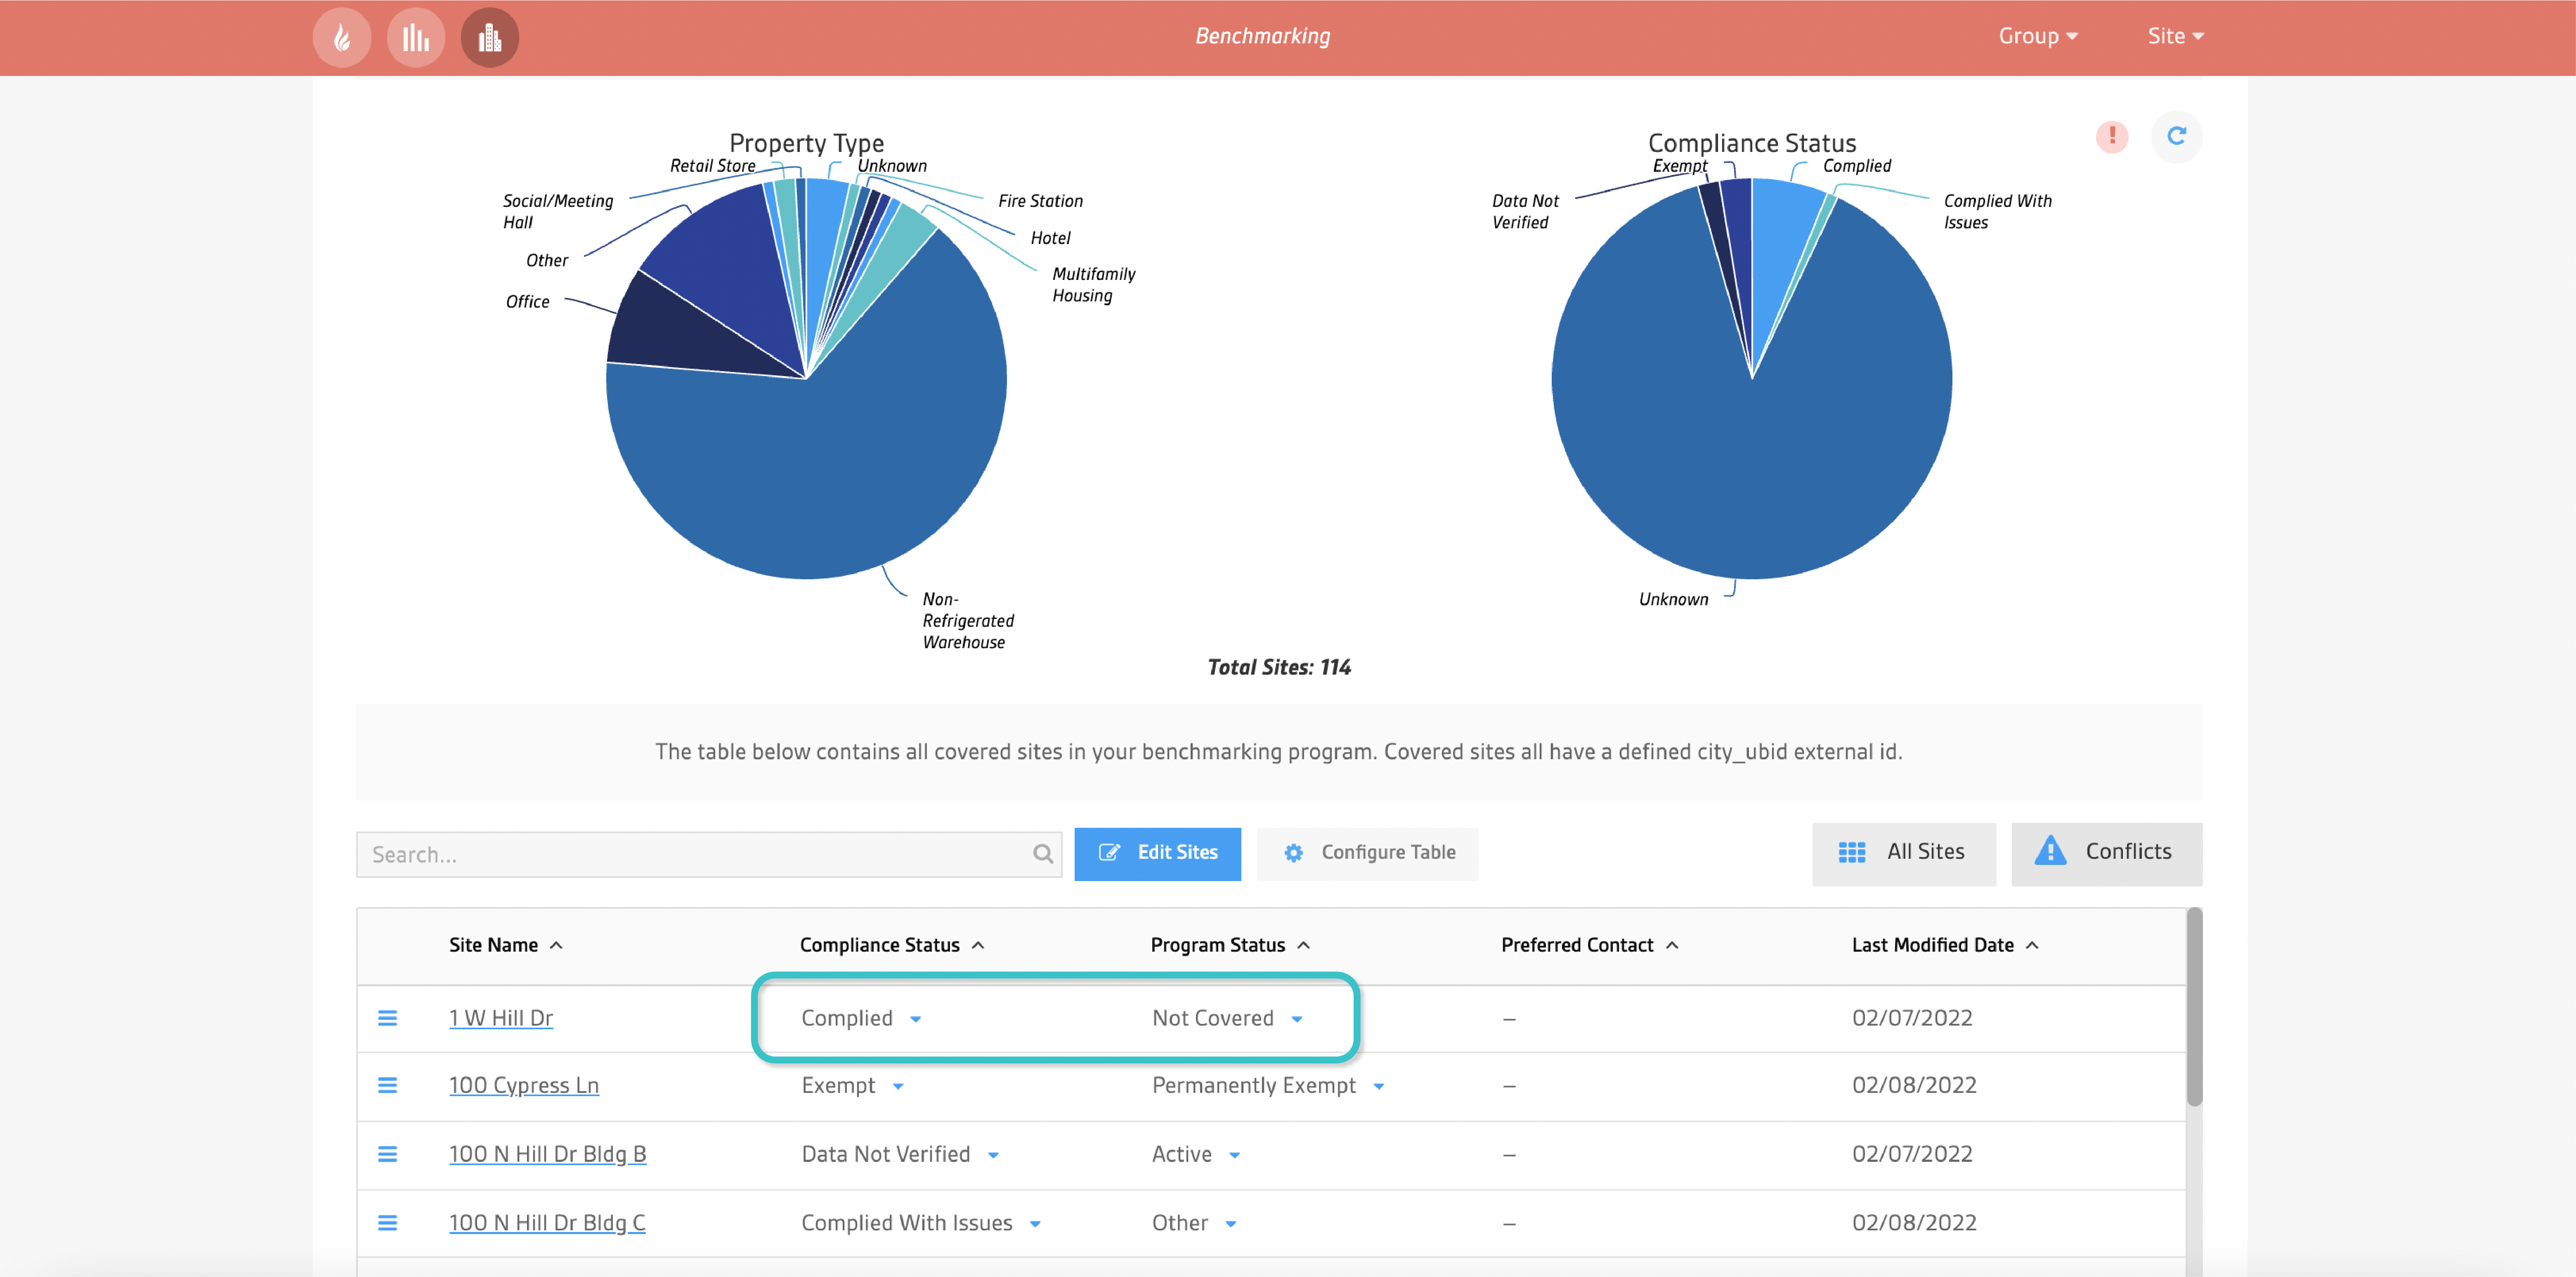Expand the Permanently Exempt program status dropdown
2576x1277 pixels.
coord(1379,1087)
